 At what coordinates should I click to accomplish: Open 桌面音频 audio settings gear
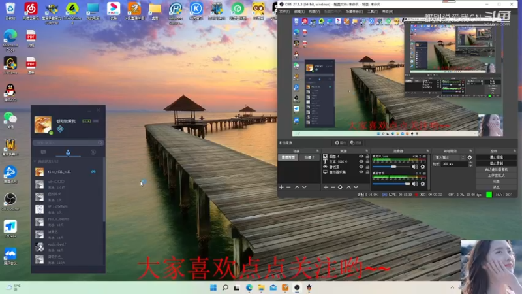point(423,184)
